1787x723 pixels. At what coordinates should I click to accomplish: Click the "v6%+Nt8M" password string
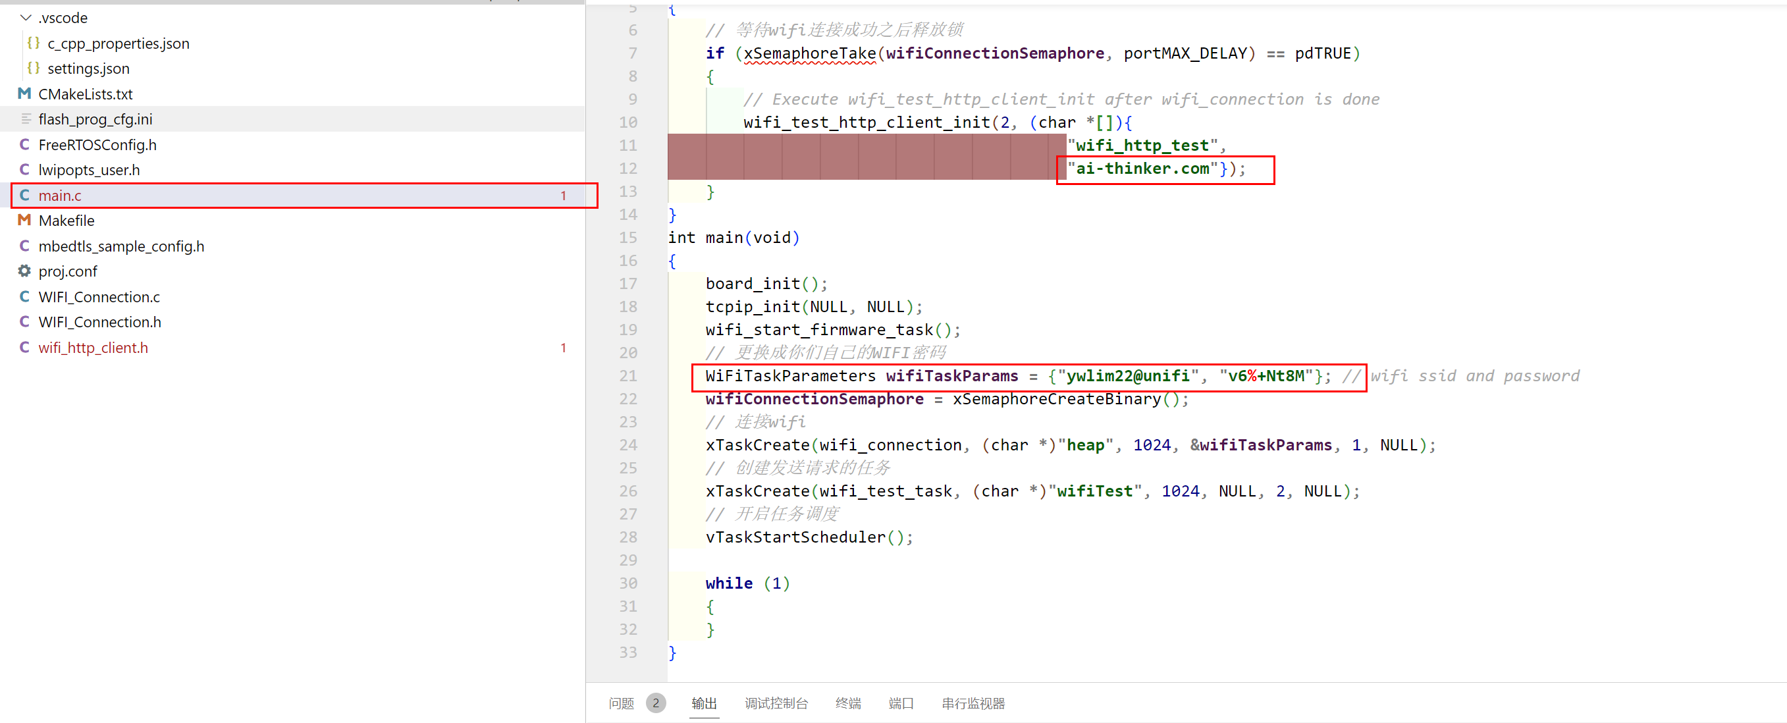1266,376
